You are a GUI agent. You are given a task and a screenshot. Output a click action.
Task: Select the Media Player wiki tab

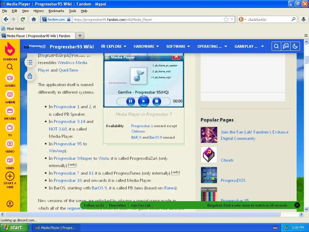[x=38, y=36]
